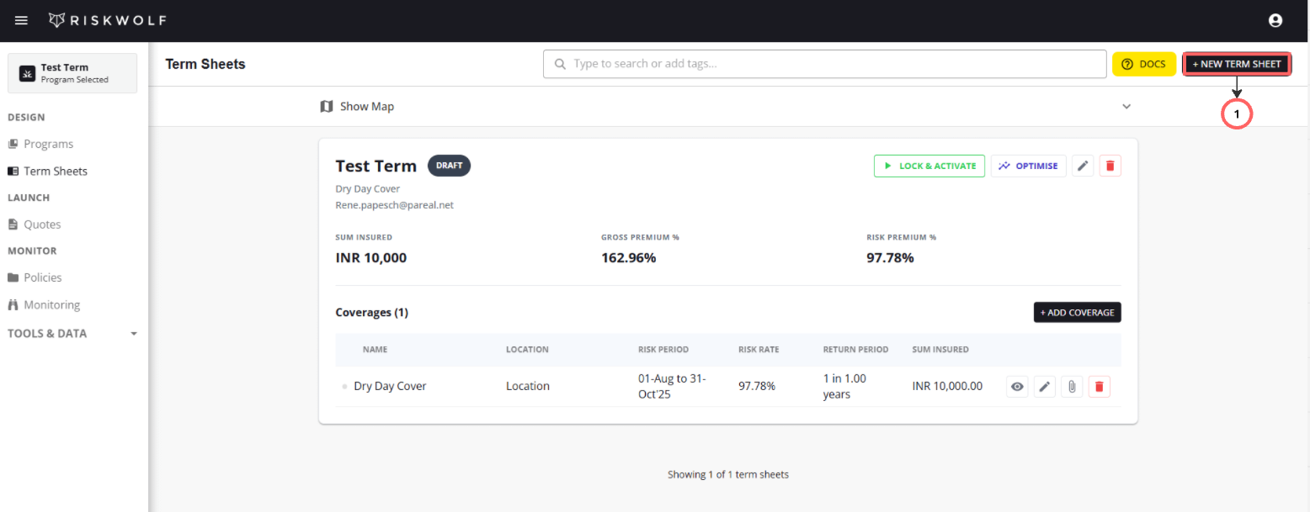Click the pencil edit icon for Test Term
This screenshot has height=512, width=1310.
[x=1083, y=166]
